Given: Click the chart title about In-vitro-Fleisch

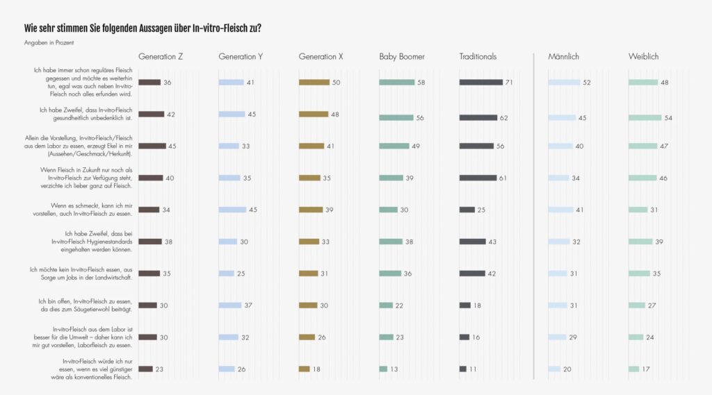Looking at the screenshot, I should (143, 28).
